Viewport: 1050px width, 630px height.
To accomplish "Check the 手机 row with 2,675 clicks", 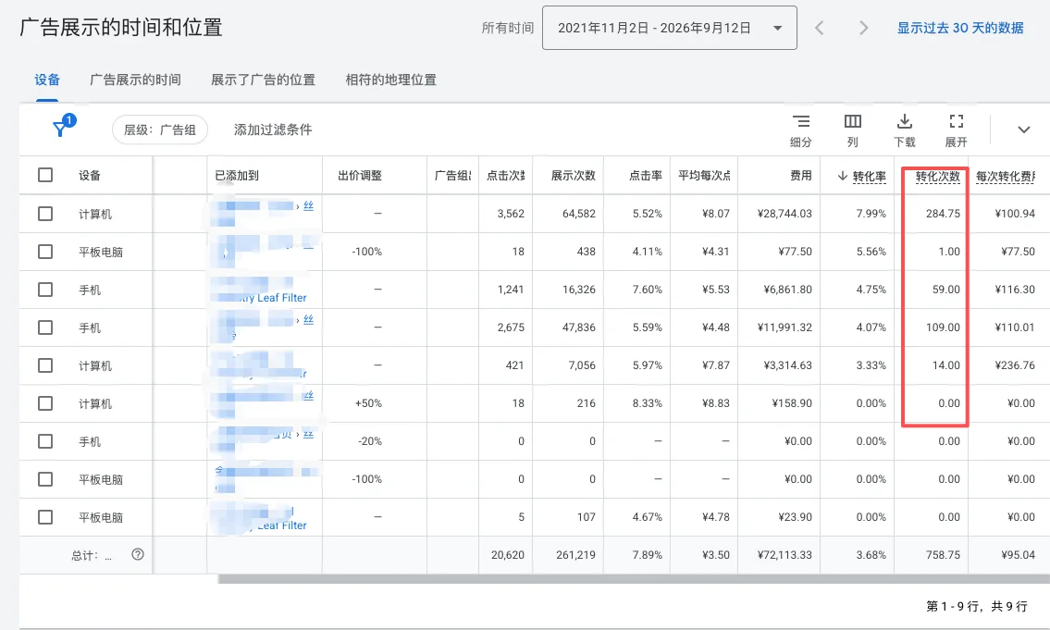I will [x=44, y=327].
